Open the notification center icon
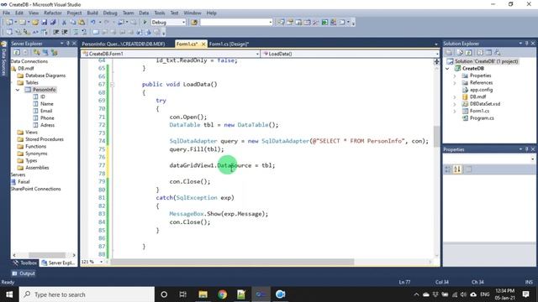Screen dimensions: 538x302 pos(525,294)
